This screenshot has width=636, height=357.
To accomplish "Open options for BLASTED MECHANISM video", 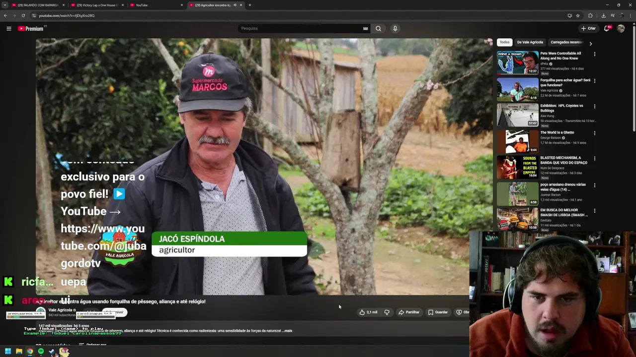I will coord(594,159).
